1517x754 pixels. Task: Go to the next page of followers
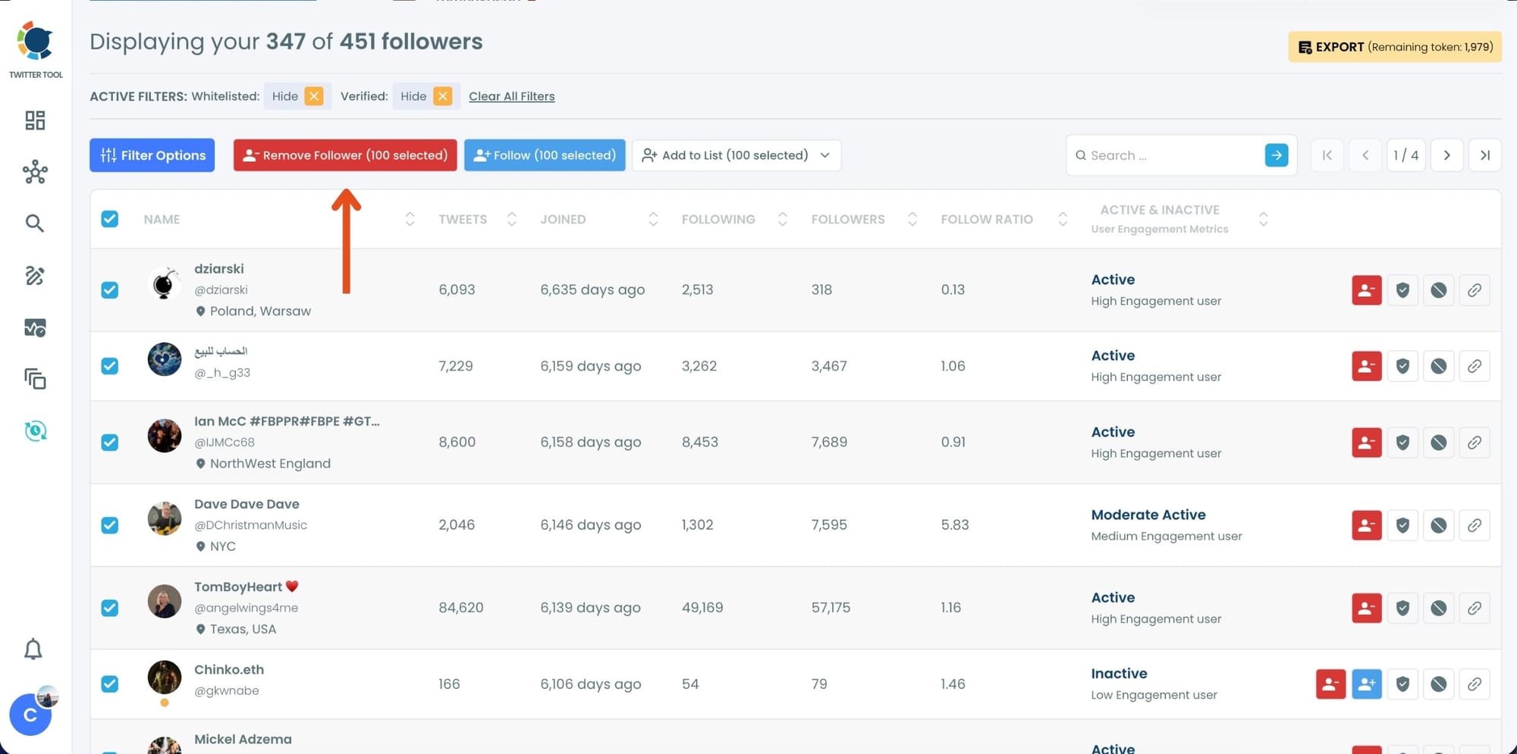pyautogui.click(x=1446, y=155)
